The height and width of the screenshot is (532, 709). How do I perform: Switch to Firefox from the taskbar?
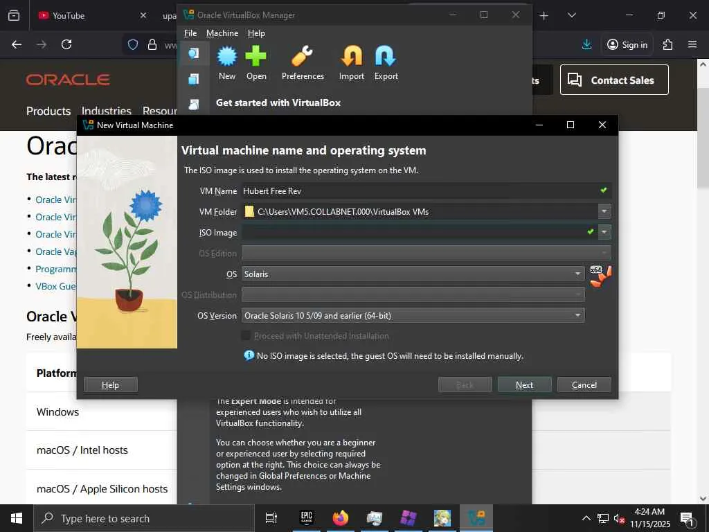pos(341,518)
